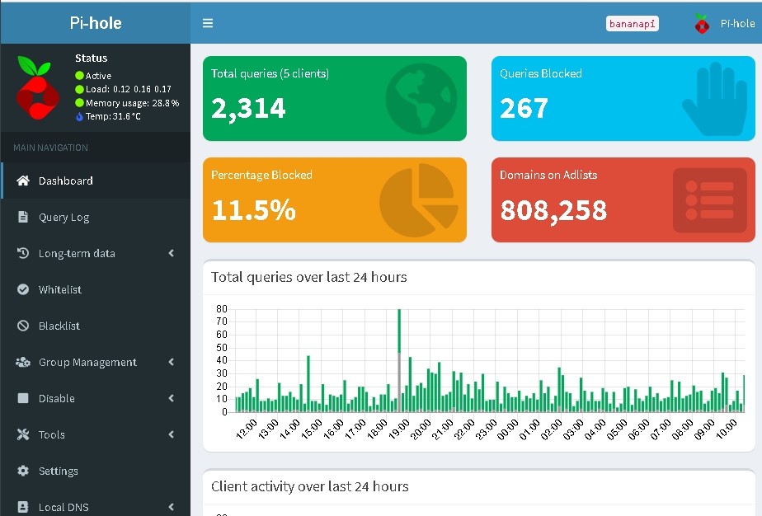Expand the Local DNS submenu arrow

point(171,507)
